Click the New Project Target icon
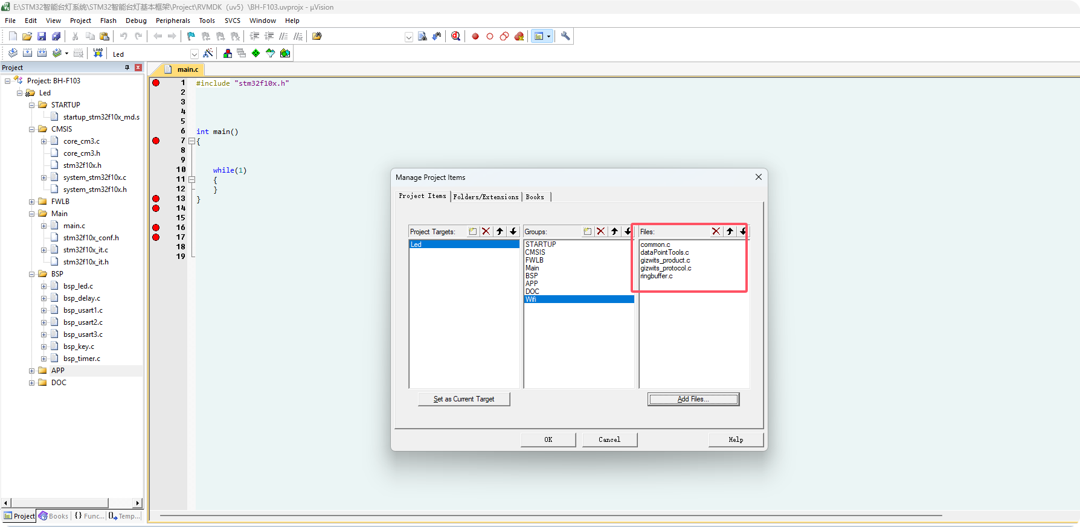Screen dimensions: 1080x527 click(x=472, y=231)
